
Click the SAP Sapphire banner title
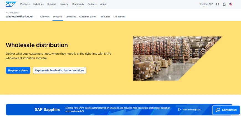click(x=47, y=110)
